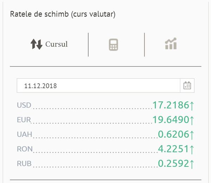Click the date field showing 11.12.2018
This screenshot has width=211, height=183.
click(x=98, y=86)
